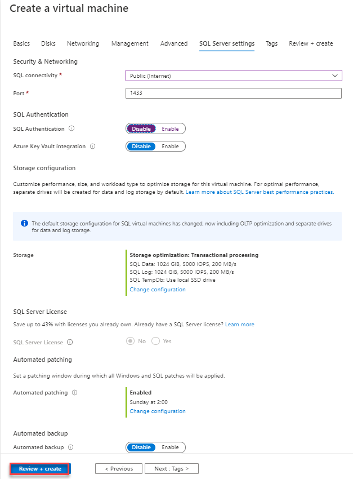Click Change configuration under Storage

(157, 289)
